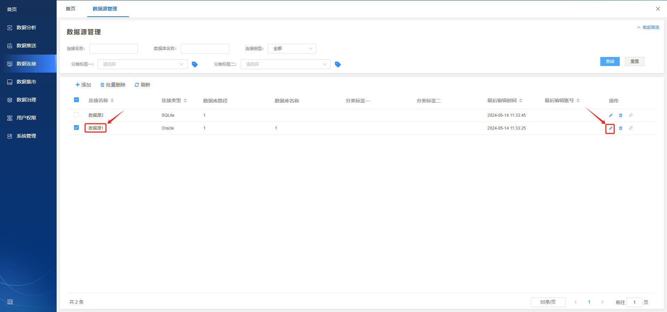Focus the 连接名称 input field
Image resolution: width=667 pixels, height=312 pixels.
point(114,49)
